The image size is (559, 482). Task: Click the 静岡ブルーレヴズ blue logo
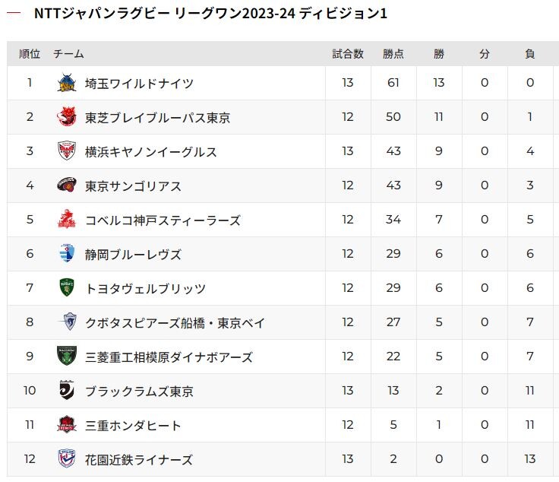tap(68, 253)
